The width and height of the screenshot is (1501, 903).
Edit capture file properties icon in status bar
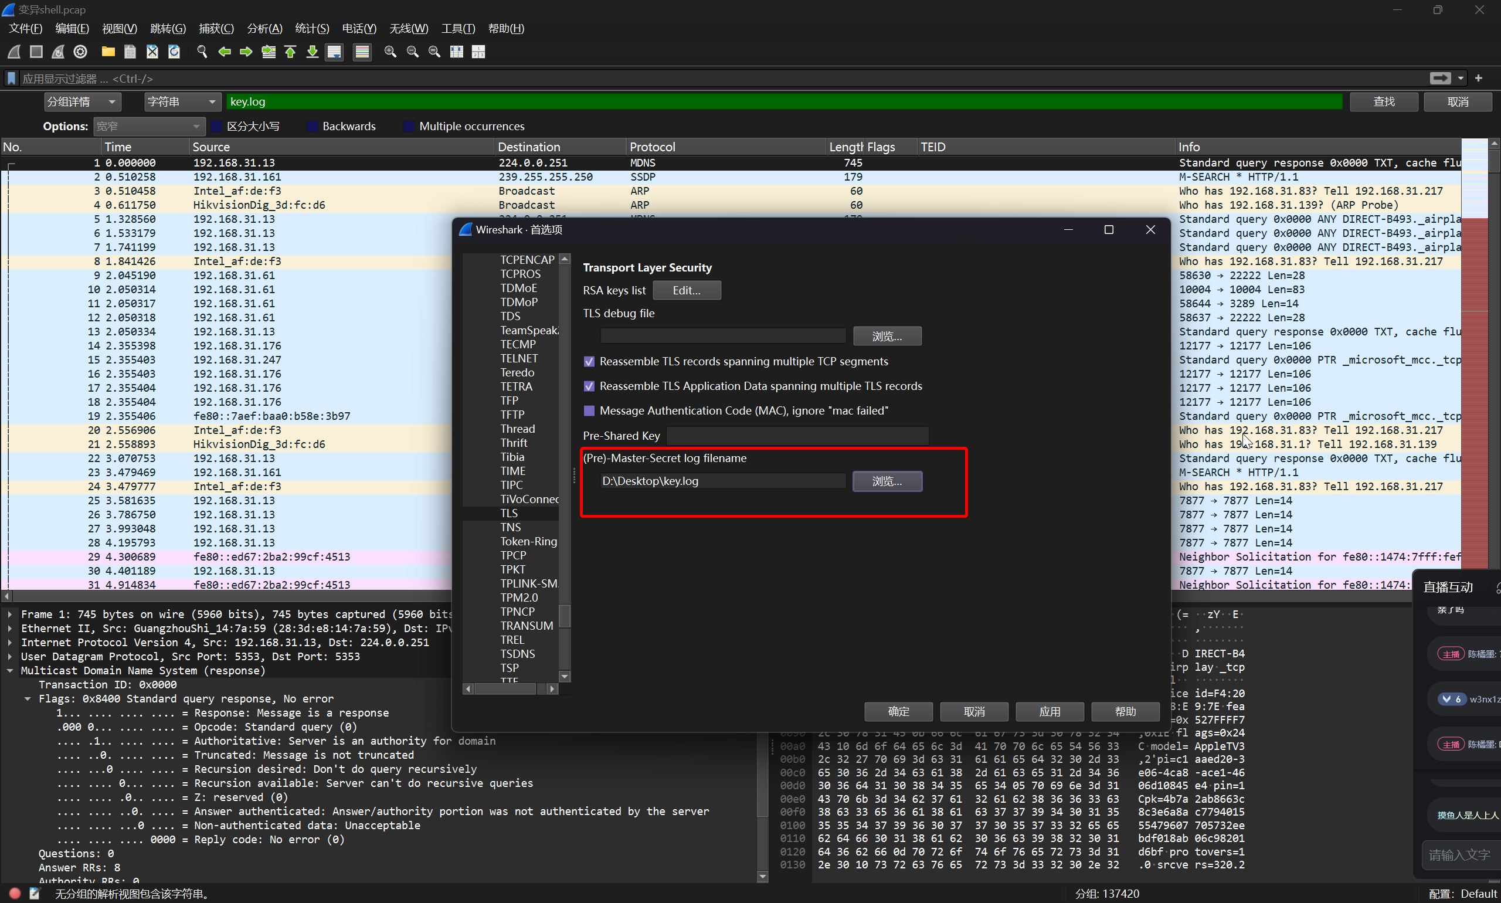click(35, 893)
